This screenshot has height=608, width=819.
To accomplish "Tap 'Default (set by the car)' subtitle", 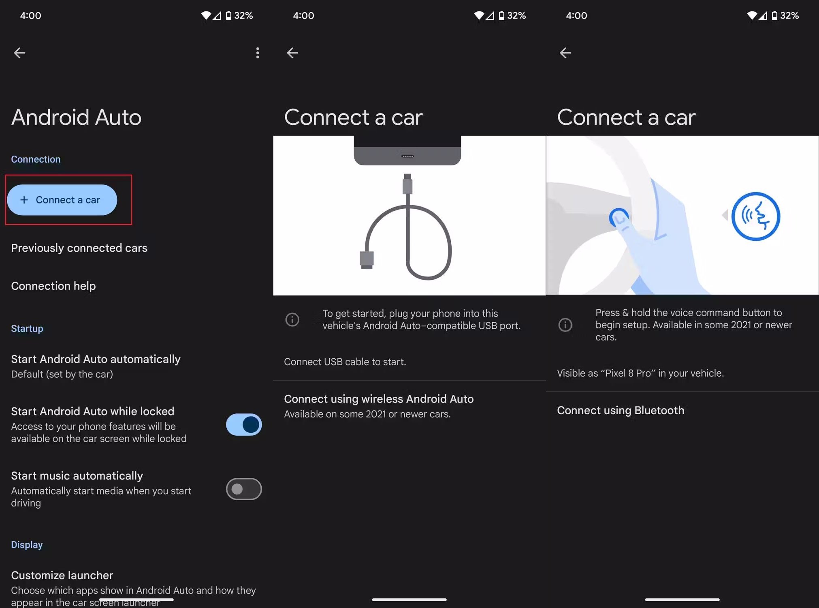I will (62, 374).
